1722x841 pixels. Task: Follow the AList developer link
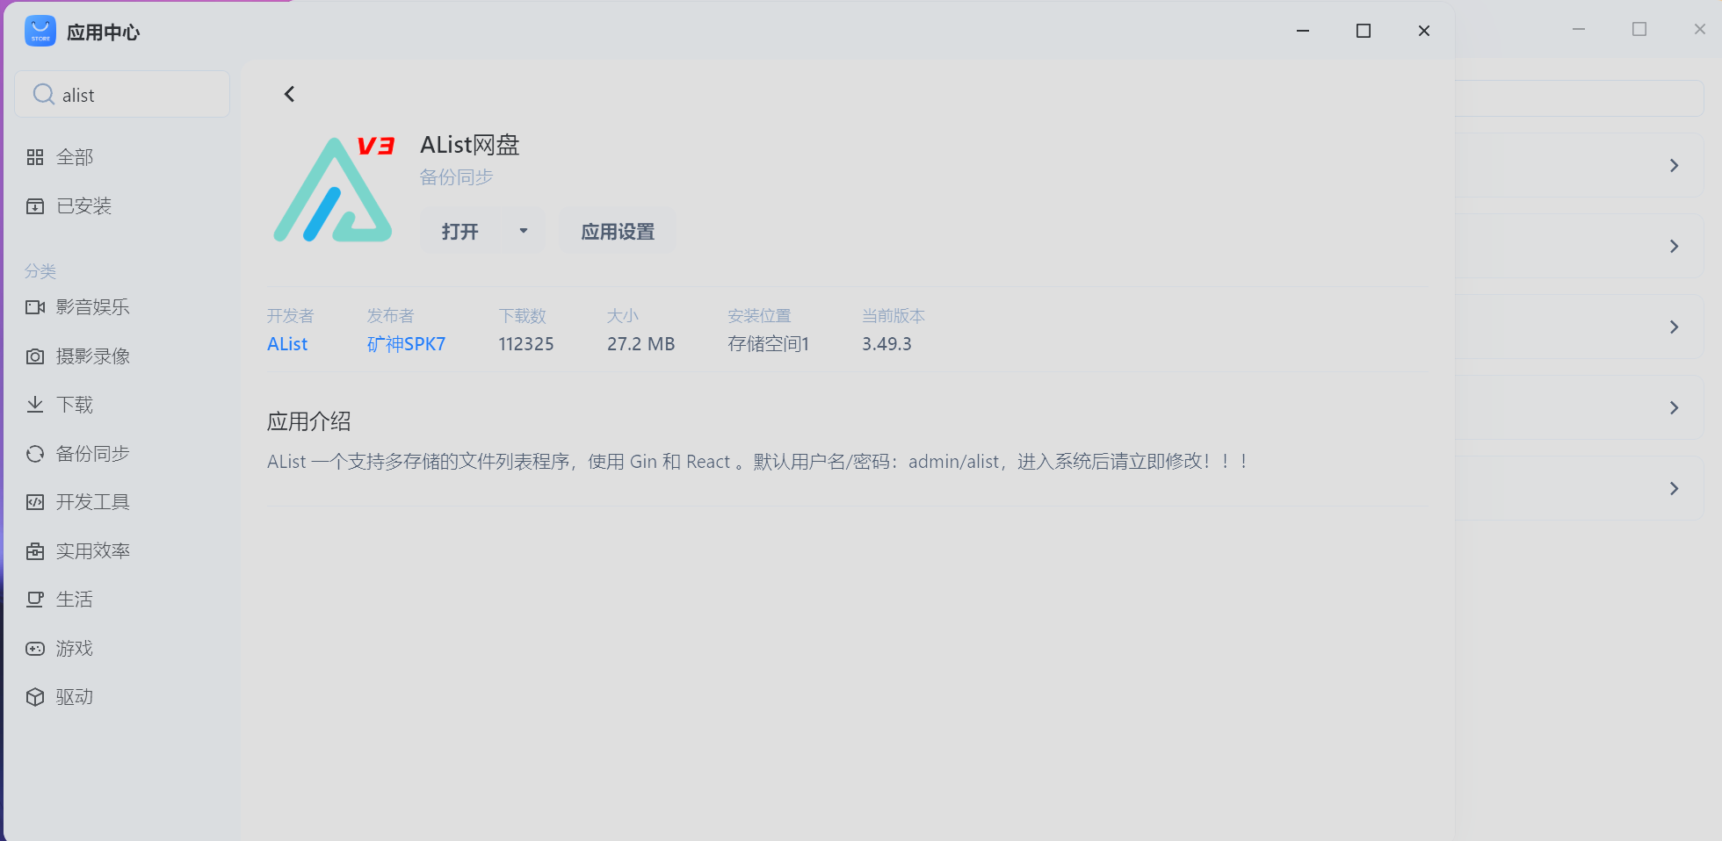tap(287, 344)
